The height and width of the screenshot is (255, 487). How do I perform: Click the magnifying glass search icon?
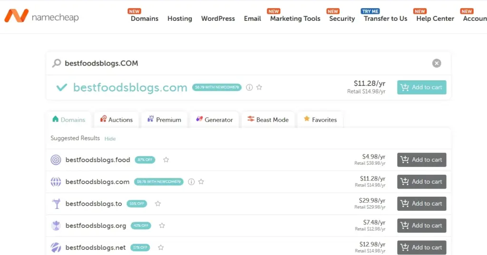point(57,63)
